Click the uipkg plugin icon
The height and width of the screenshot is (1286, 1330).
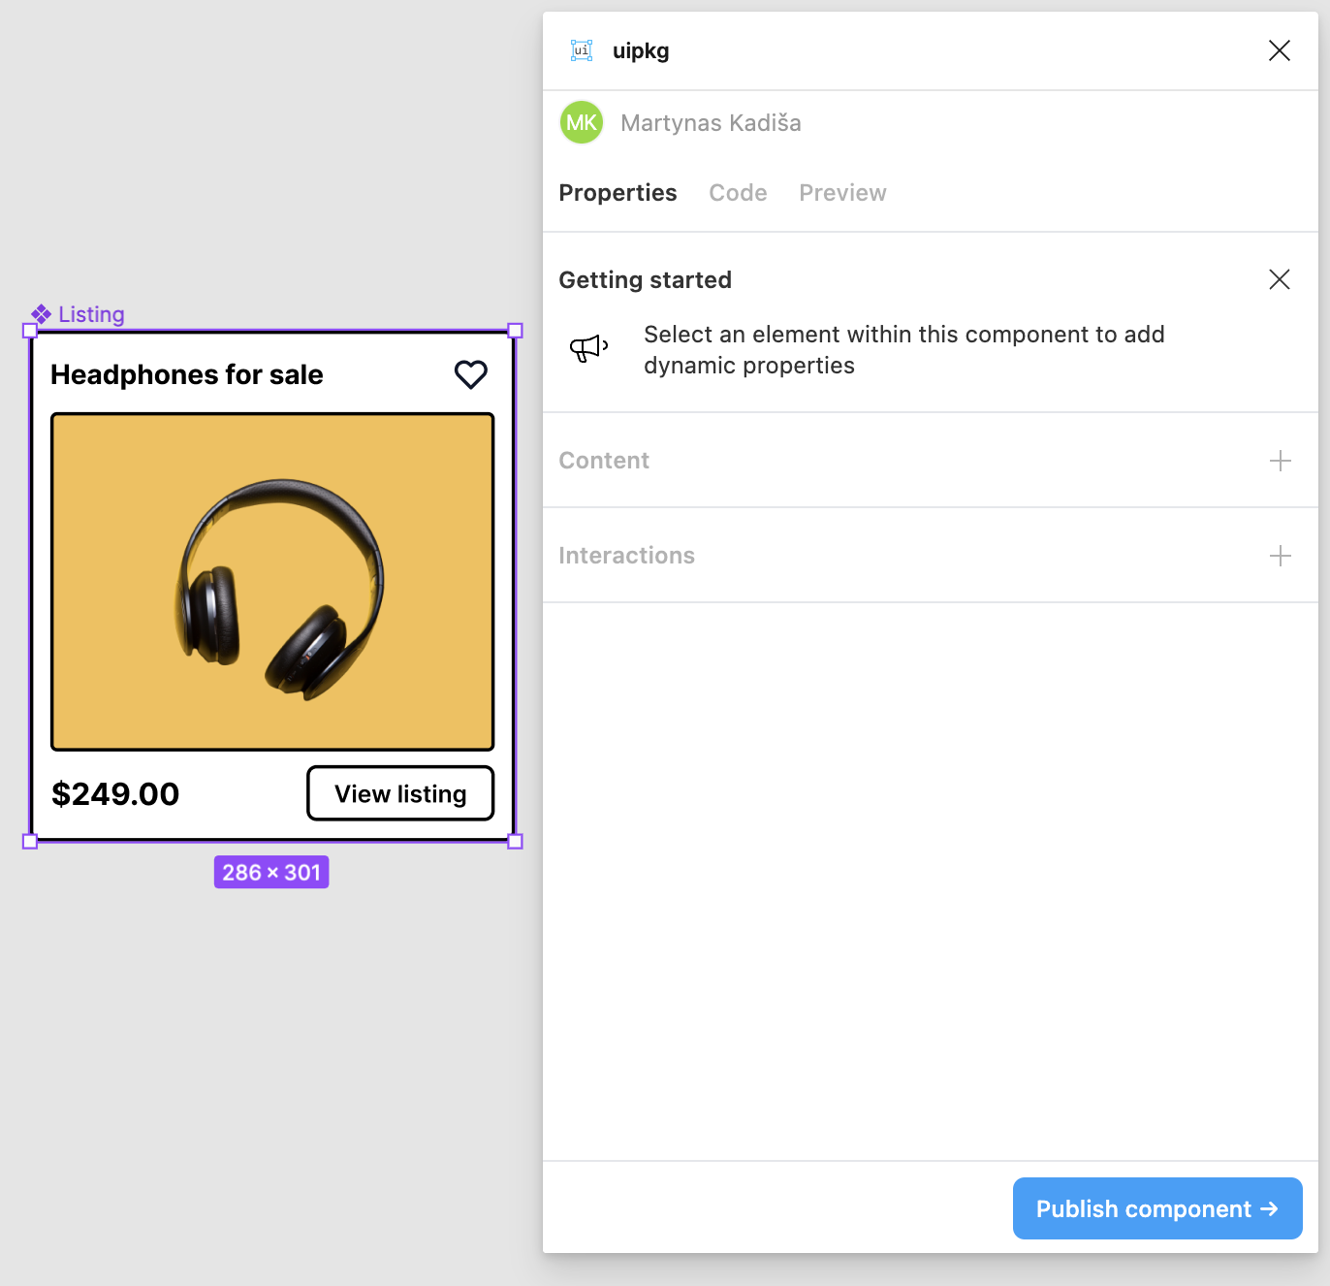tap(582, 50)
